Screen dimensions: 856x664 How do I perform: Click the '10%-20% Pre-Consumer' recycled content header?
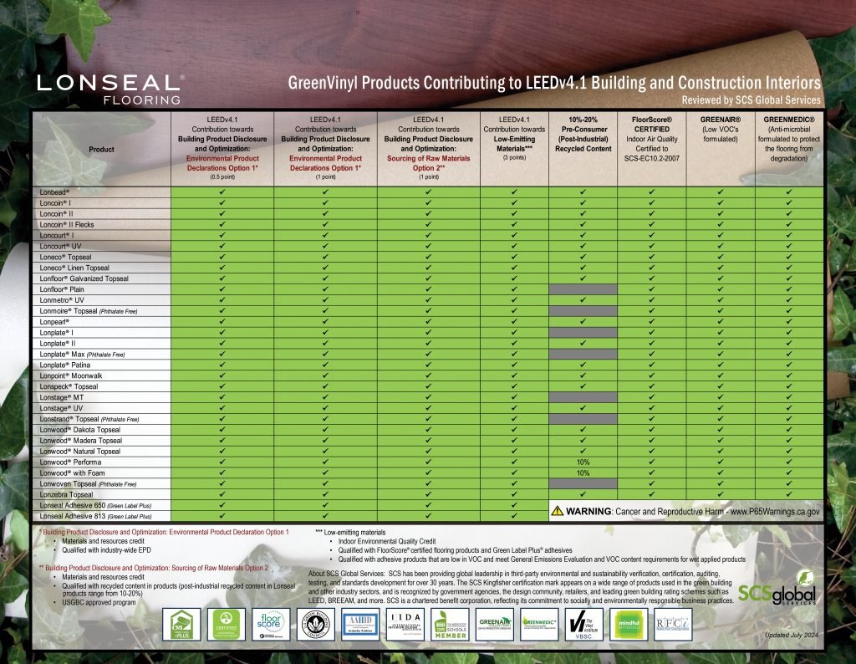(x=583, y=135)
